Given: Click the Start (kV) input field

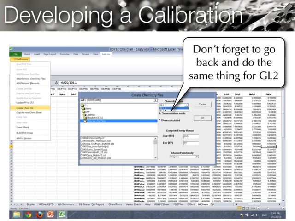Looking at the screenshot, I should 190,136.
